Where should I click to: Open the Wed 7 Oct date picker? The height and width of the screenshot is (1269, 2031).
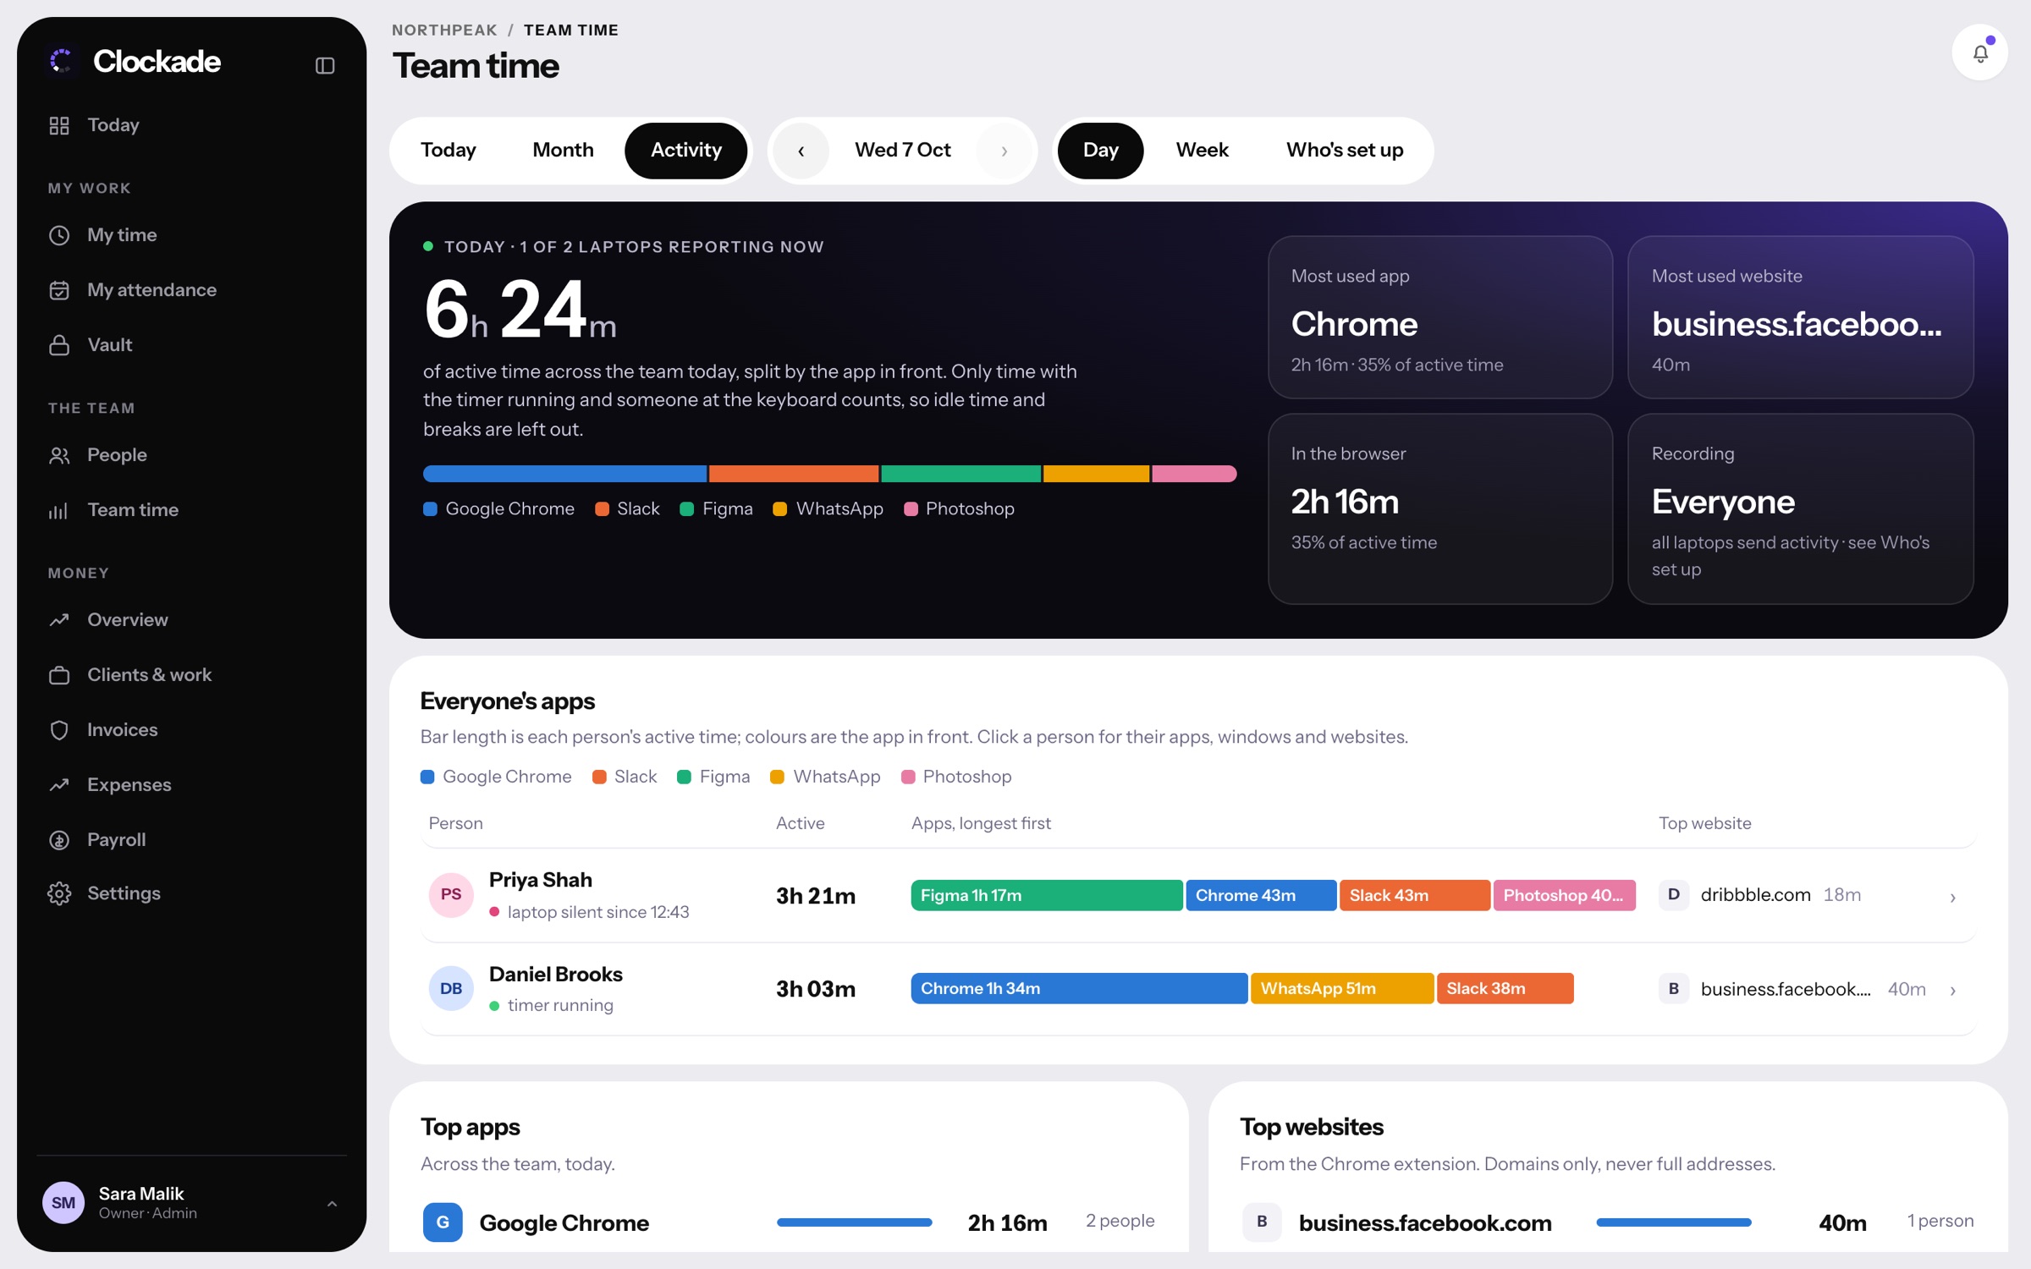click(903, 151)
